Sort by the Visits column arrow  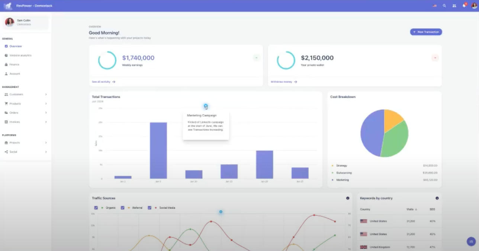pos(416,209)
